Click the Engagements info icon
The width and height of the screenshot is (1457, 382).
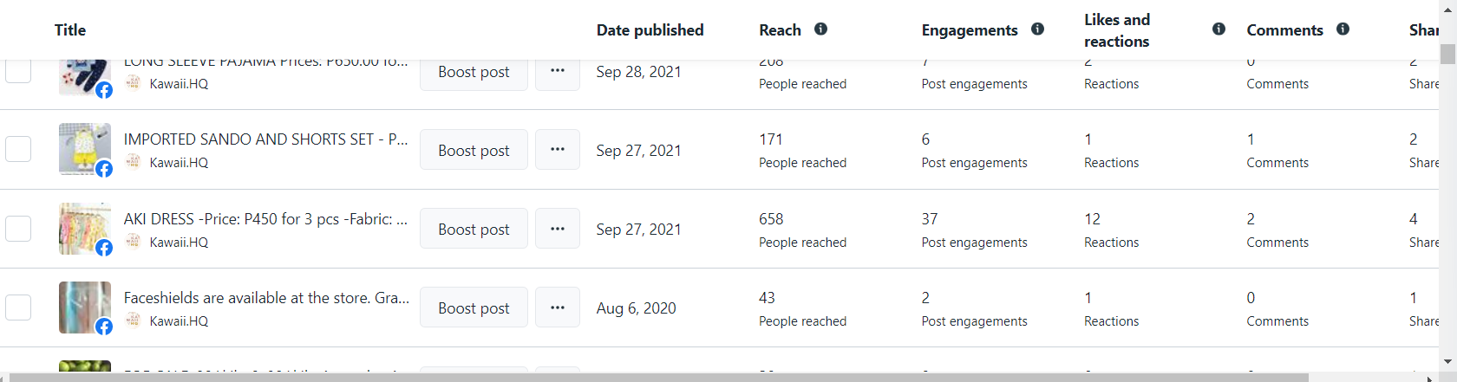(1037, 29)
